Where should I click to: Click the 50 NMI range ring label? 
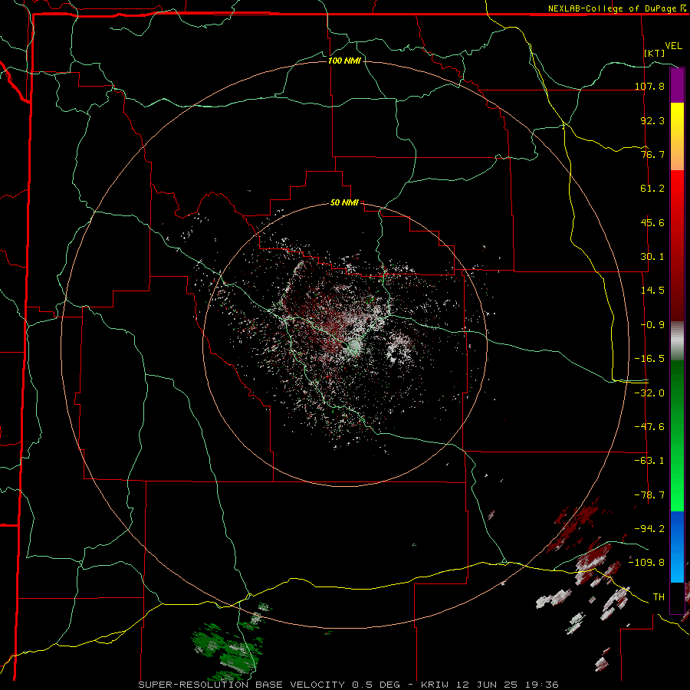pyautogui.click(x=344, y=203)
